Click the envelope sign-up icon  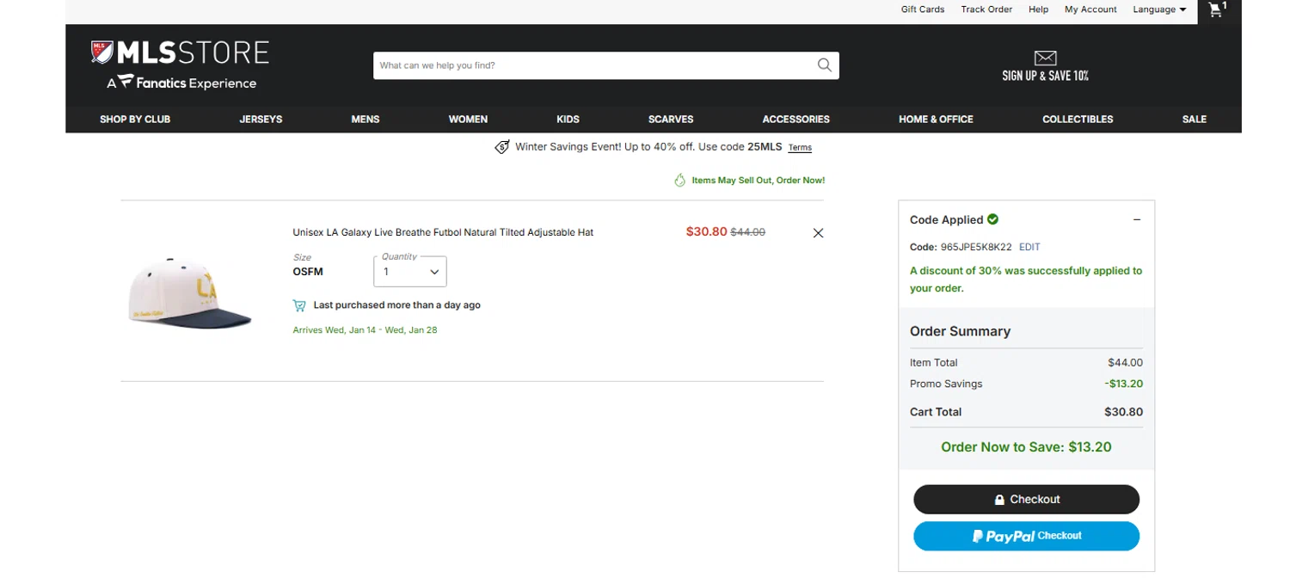click(1045, 58)
